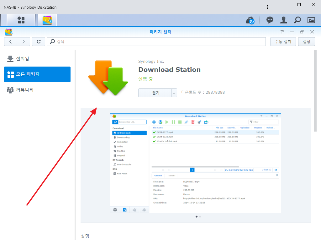Refresh the package list

tap(39, 42)
